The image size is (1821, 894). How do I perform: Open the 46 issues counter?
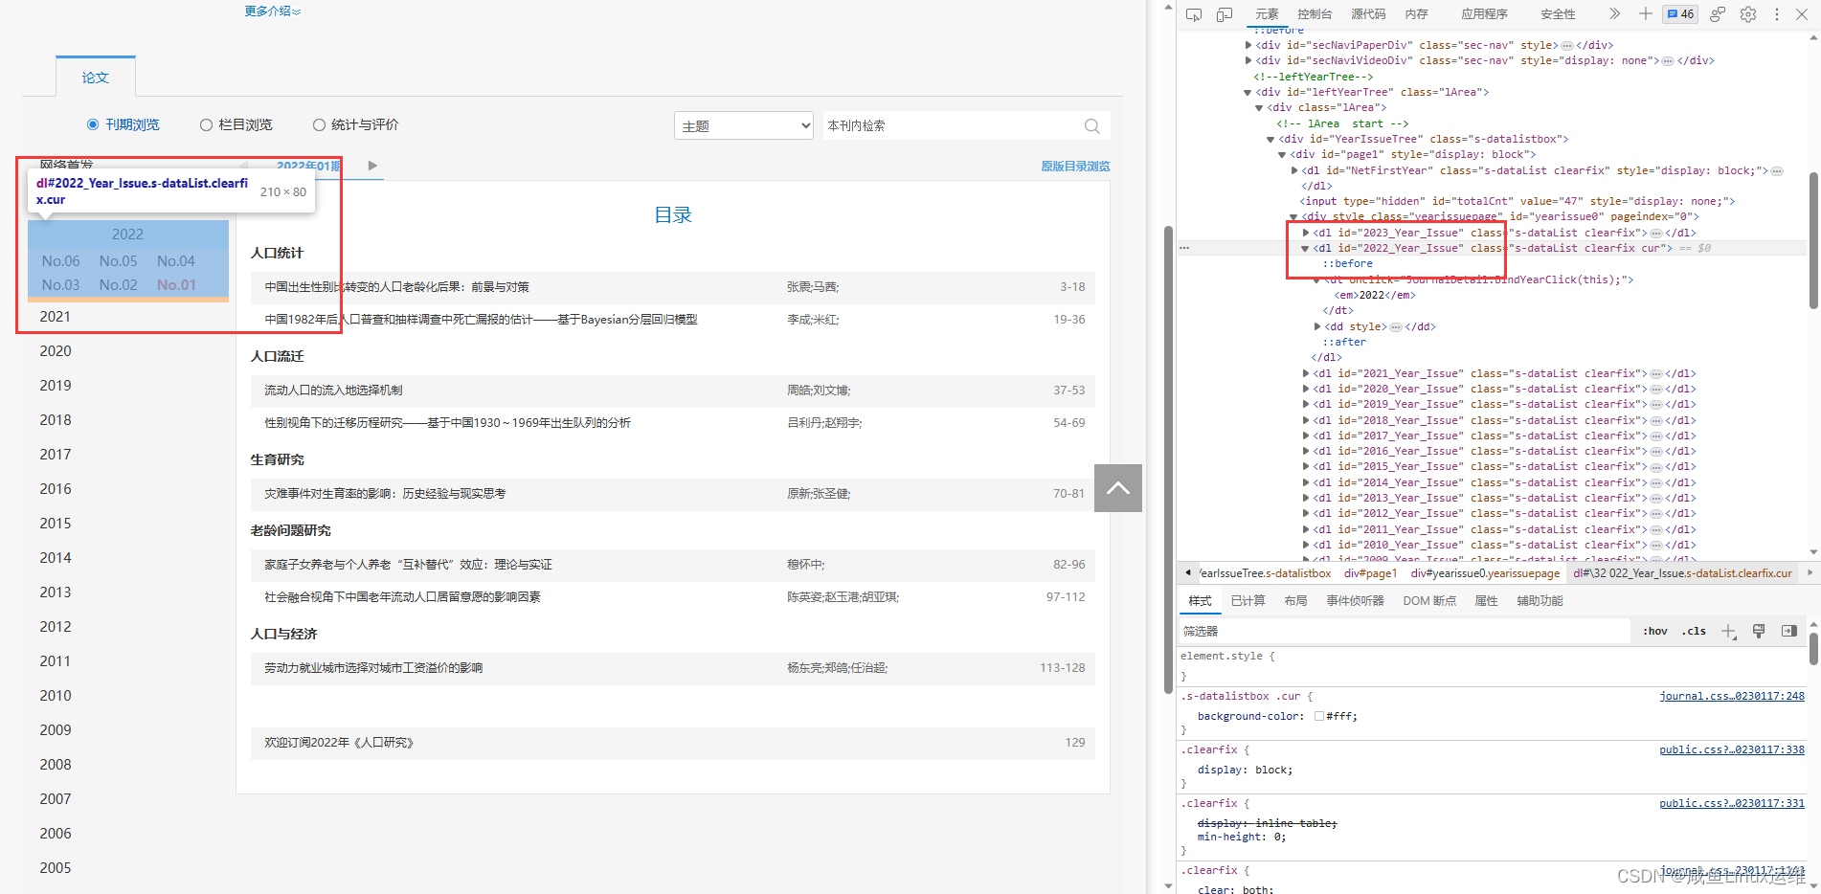[x=1680, y=13]
